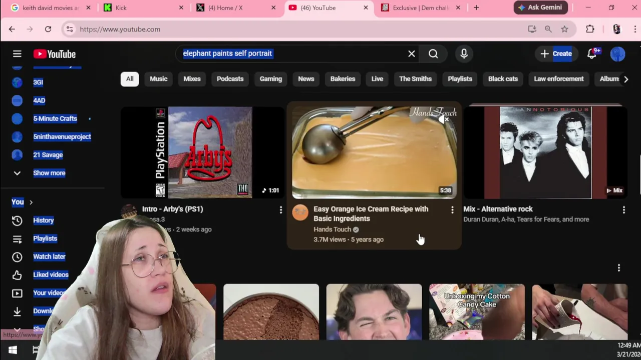Click the browser back arrow

pyautogui.click(x=12, y=29)
